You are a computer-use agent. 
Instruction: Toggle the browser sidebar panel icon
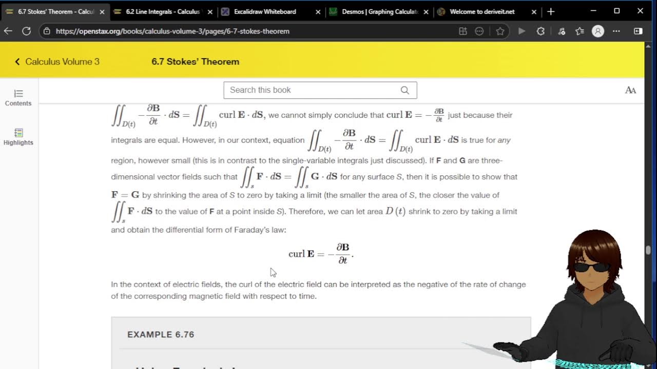(638, 31)
